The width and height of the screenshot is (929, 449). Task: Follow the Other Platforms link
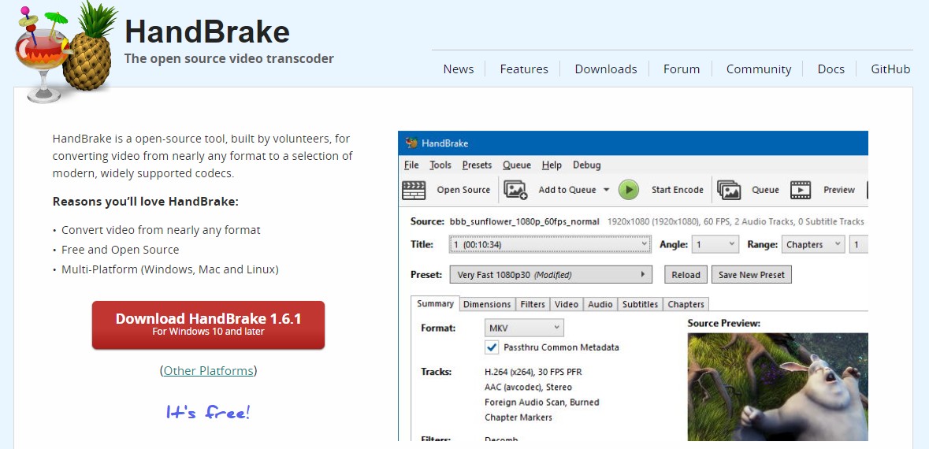209,370
